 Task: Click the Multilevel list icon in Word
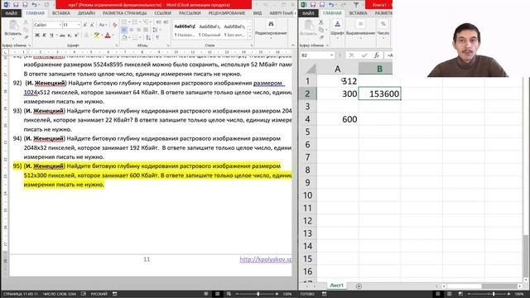[147, 22]
